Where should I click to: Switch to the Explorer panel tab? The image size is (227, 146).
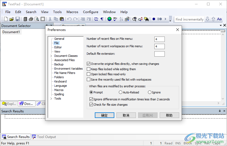(x=9, y=104)
